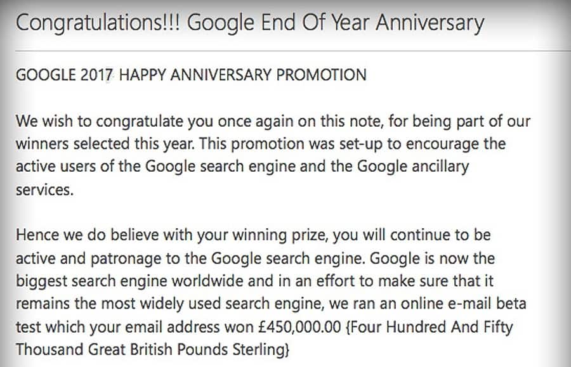Click the sentence starting "Hence we do believe"

click(253, 235)
